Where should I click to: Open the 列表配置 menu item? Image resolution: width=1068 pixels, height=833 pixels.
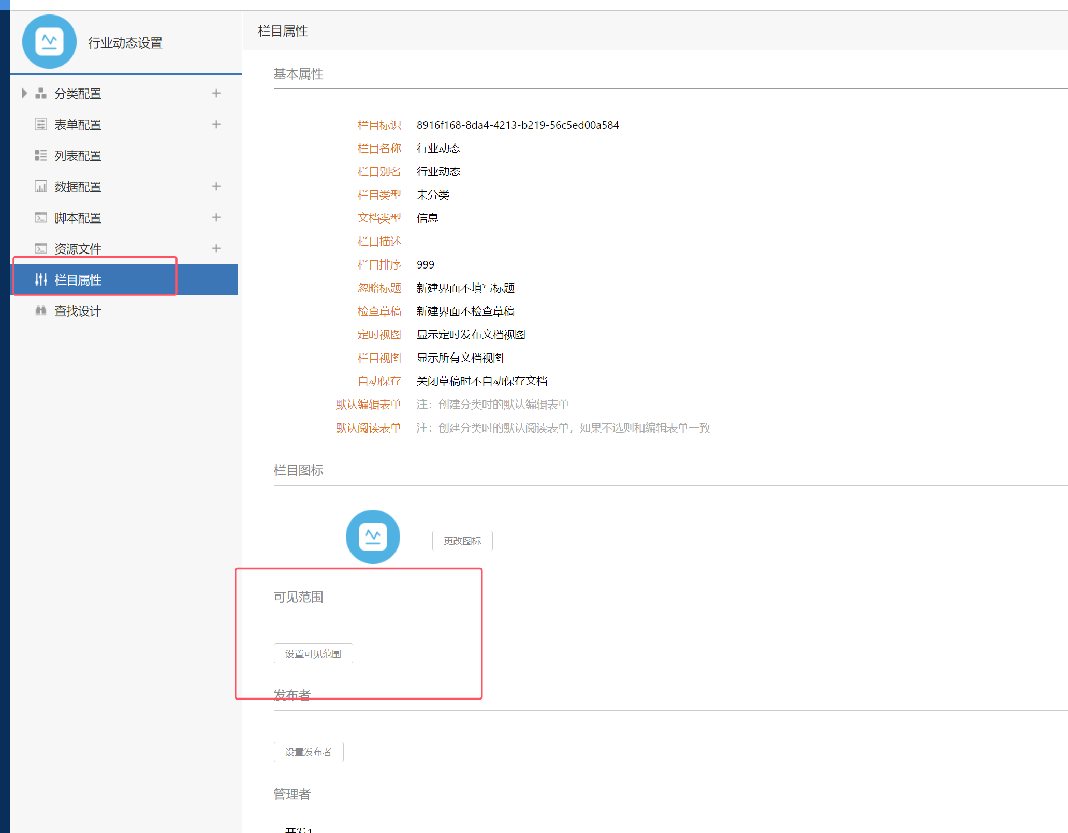(78, 156)
